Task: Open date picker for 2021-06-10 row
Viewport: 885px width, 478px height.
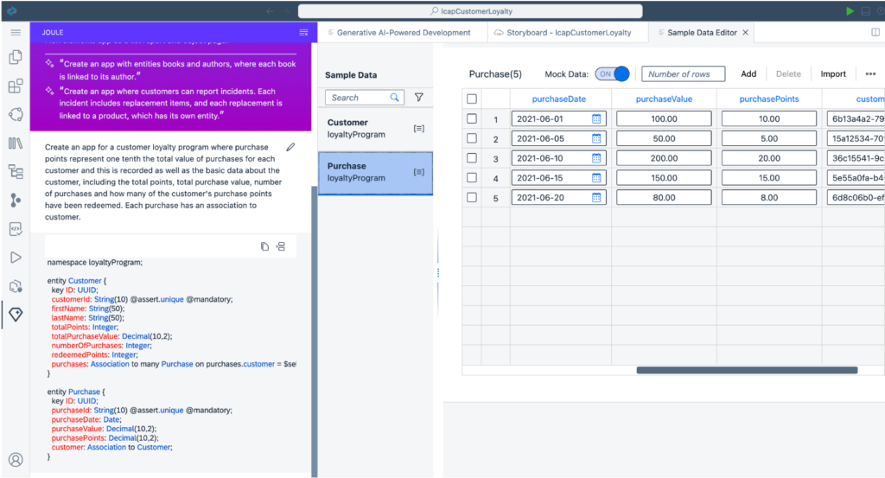Action: click(596, 158)
